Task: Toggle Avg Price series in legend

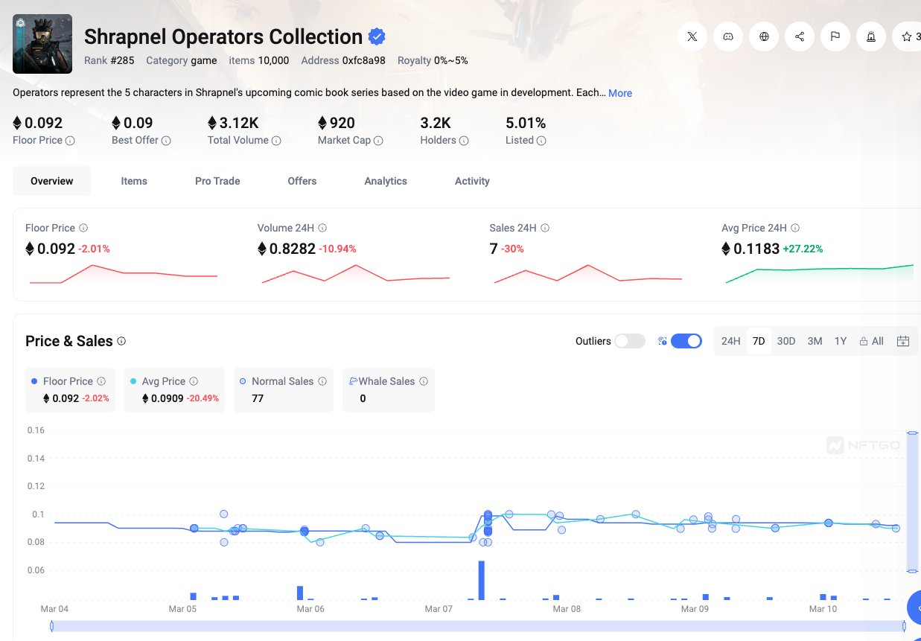Action: [x=174, y=389]
